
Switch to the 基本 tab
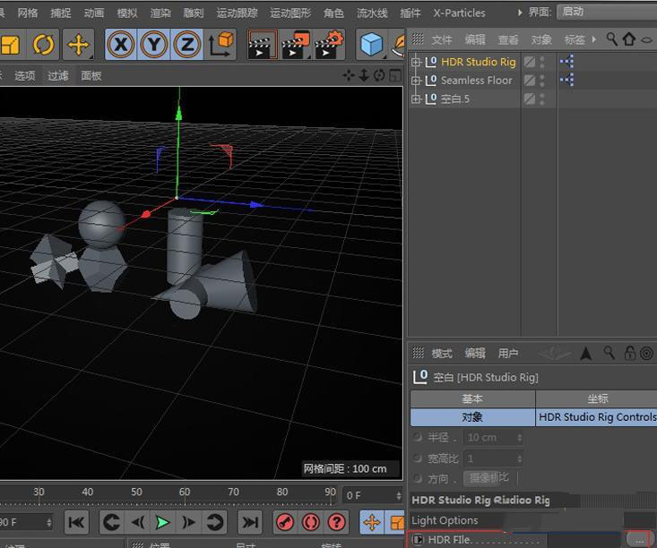pyautogui.click(x=472, y=399)
